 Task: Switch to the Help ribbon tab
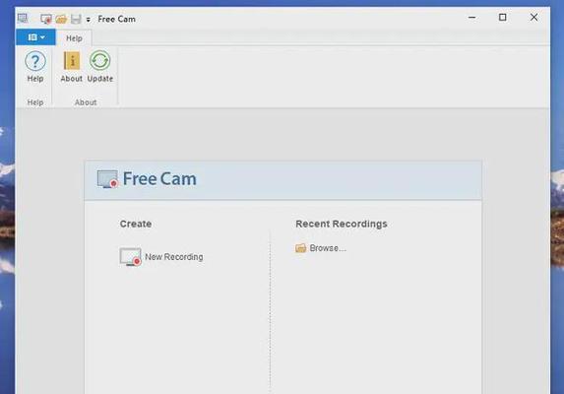coord(74,38)
